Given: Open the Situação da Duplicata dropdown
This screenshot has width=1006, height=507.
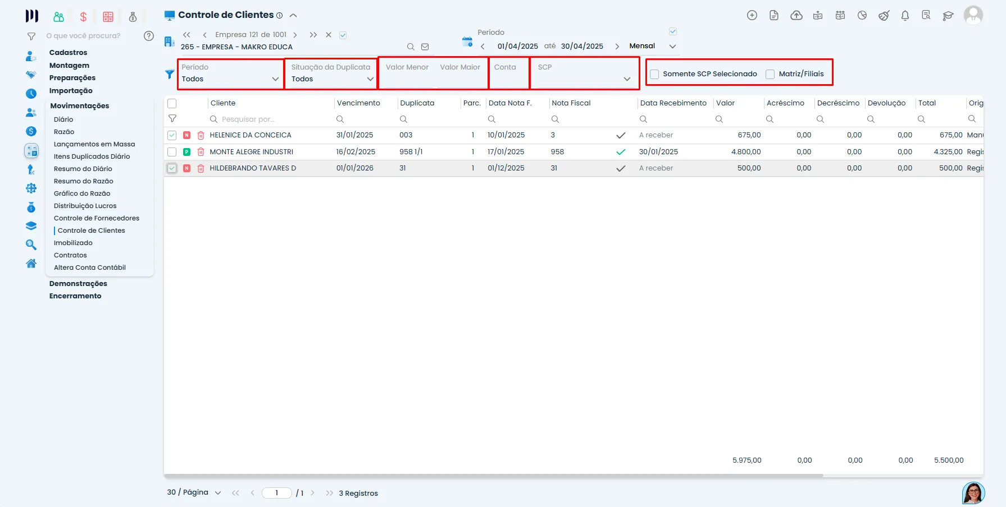Looking at the screenshot, I should coord(332,73).
